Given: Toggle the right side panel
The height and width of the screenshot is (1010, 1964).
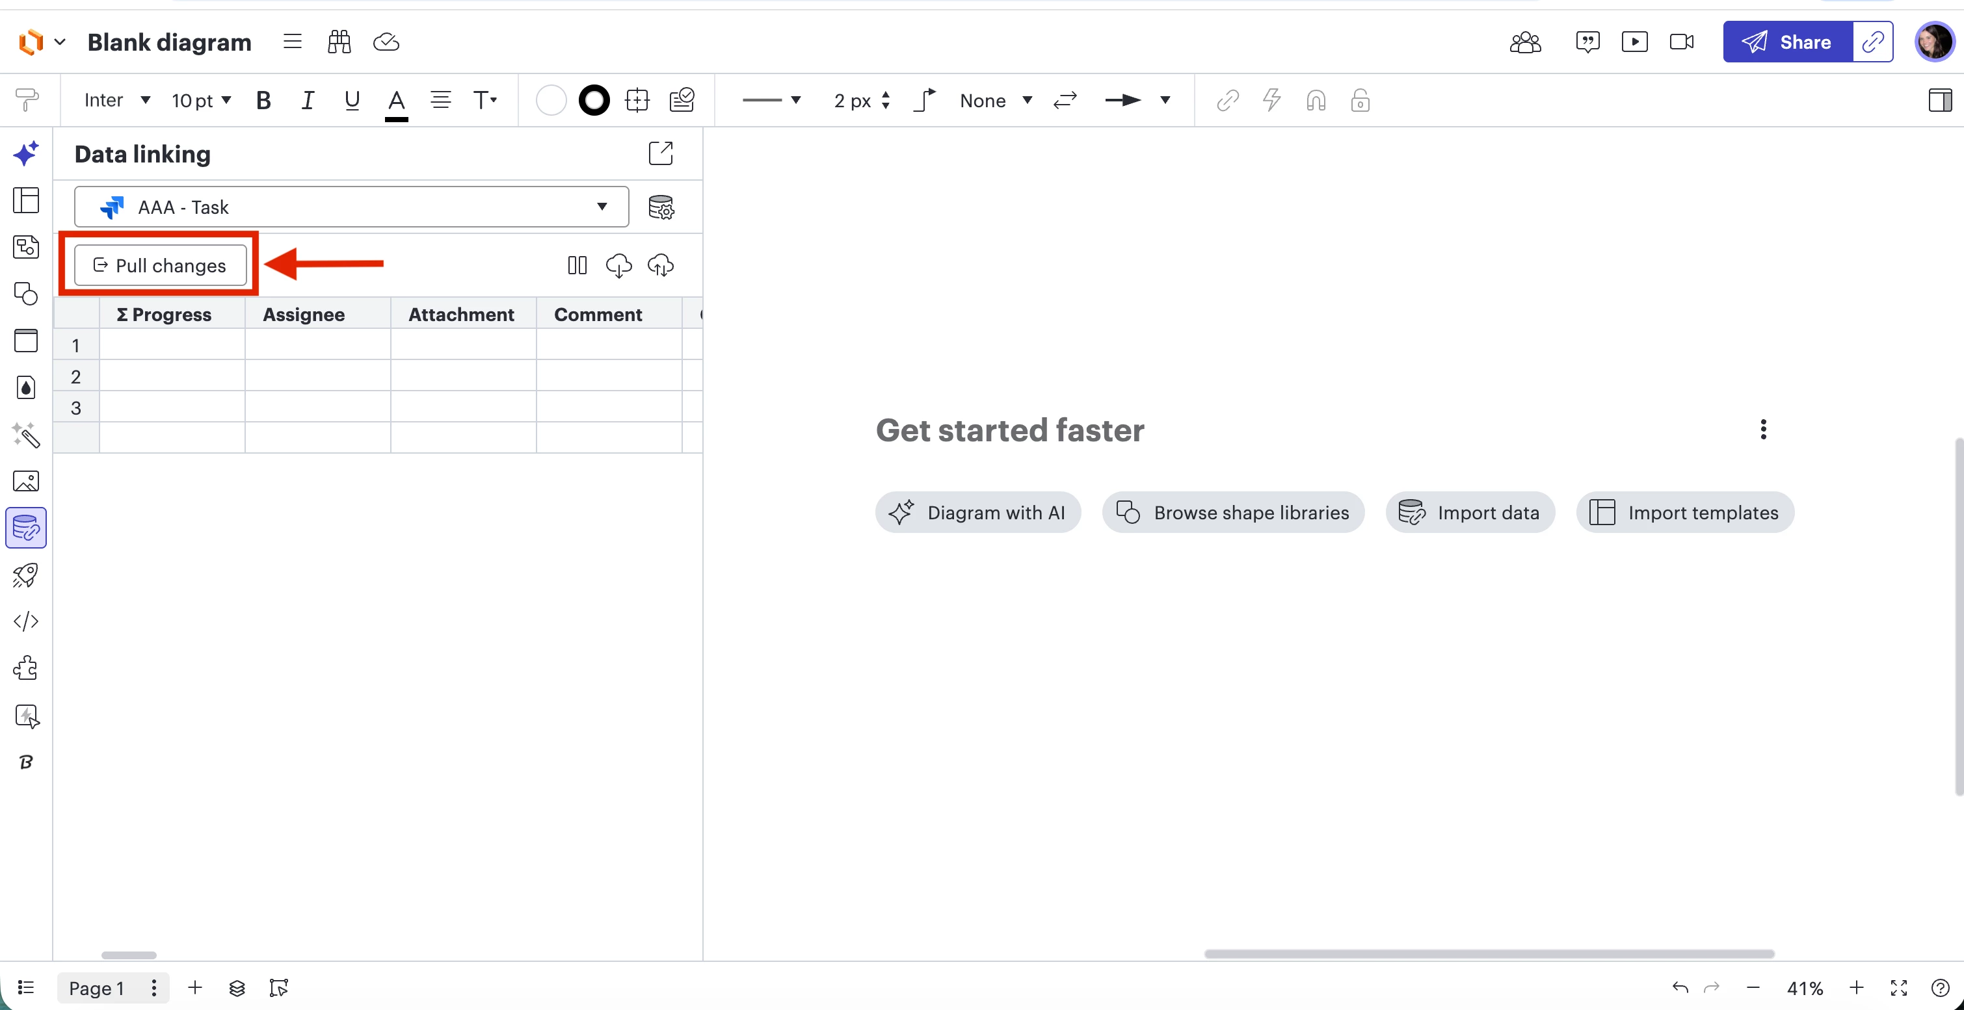Looking at the screenshot, I should (1939, 101).
